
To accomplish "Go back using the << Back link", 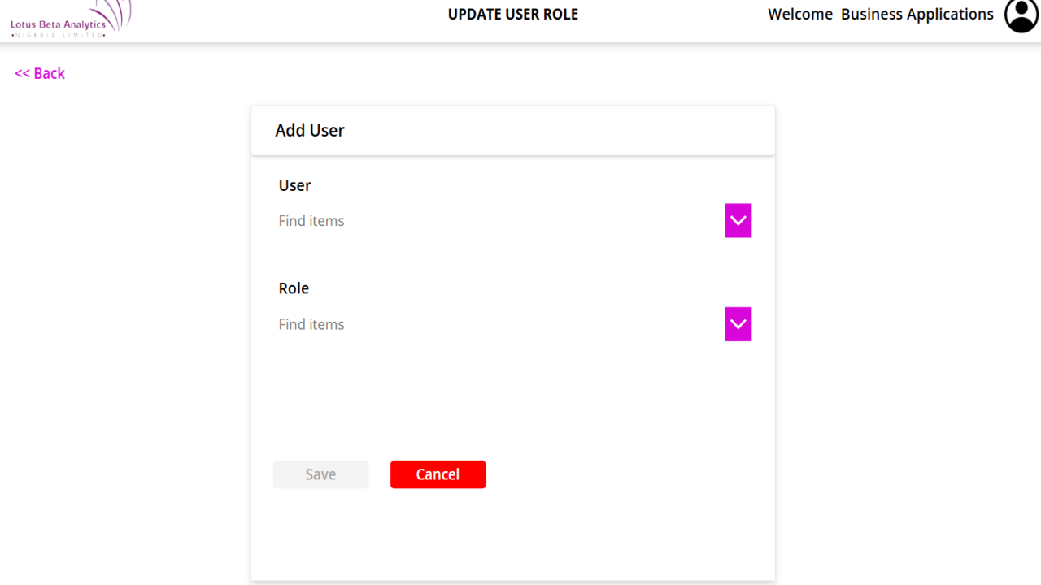I will click(40, 73).
